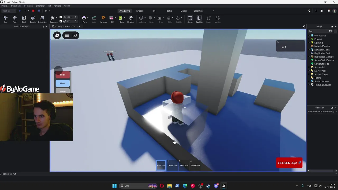Open the Windows Start button
The width and height of the screenshot is (338, 190).
point(114,186)
